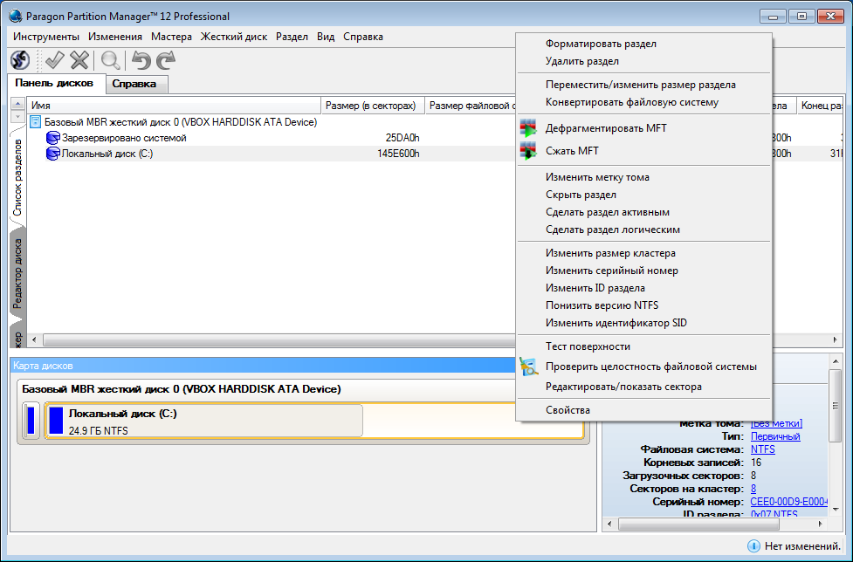
Task: Switch to the Справка tab
Action: (x=134, y=84)
